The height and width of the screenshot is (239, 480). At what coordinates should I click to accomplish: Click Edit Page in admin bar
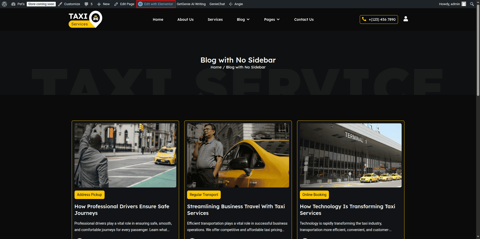tap(124, 4)
